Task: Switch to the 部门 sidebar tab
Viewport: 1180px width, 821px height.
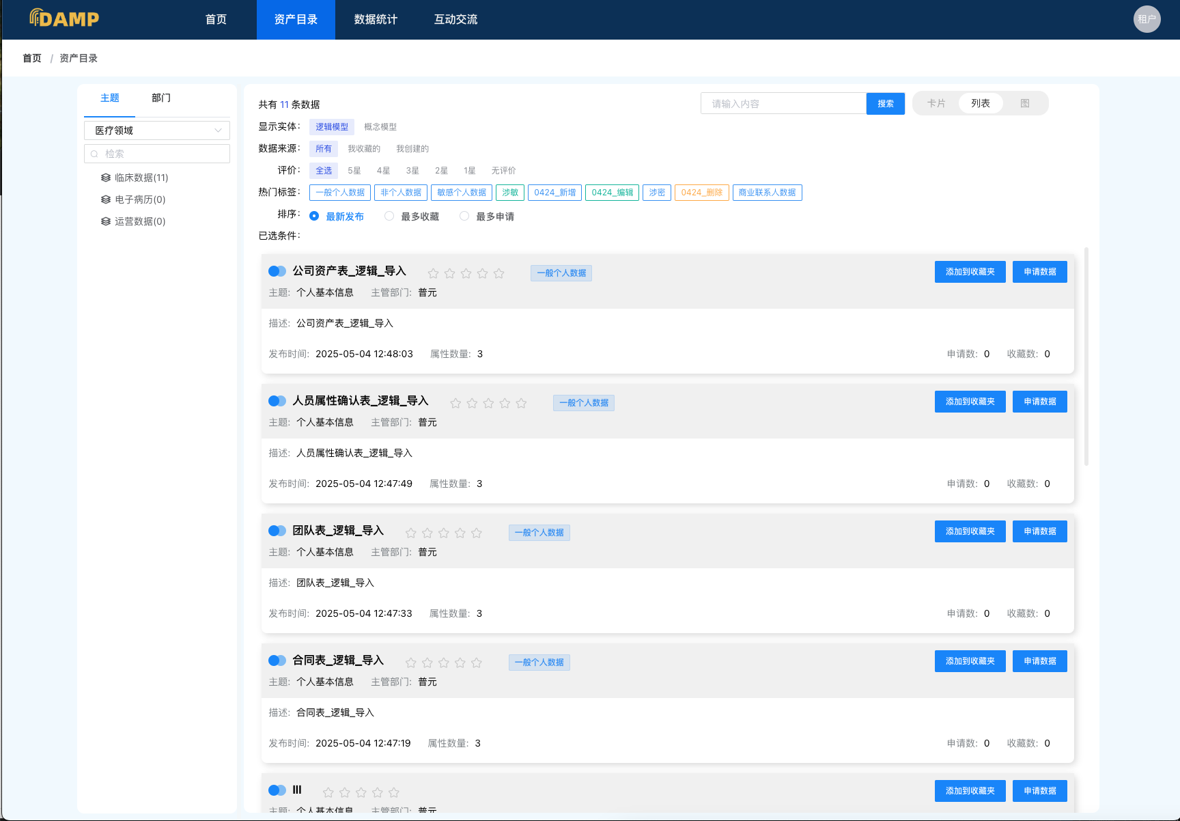Action: pos(160,98)
